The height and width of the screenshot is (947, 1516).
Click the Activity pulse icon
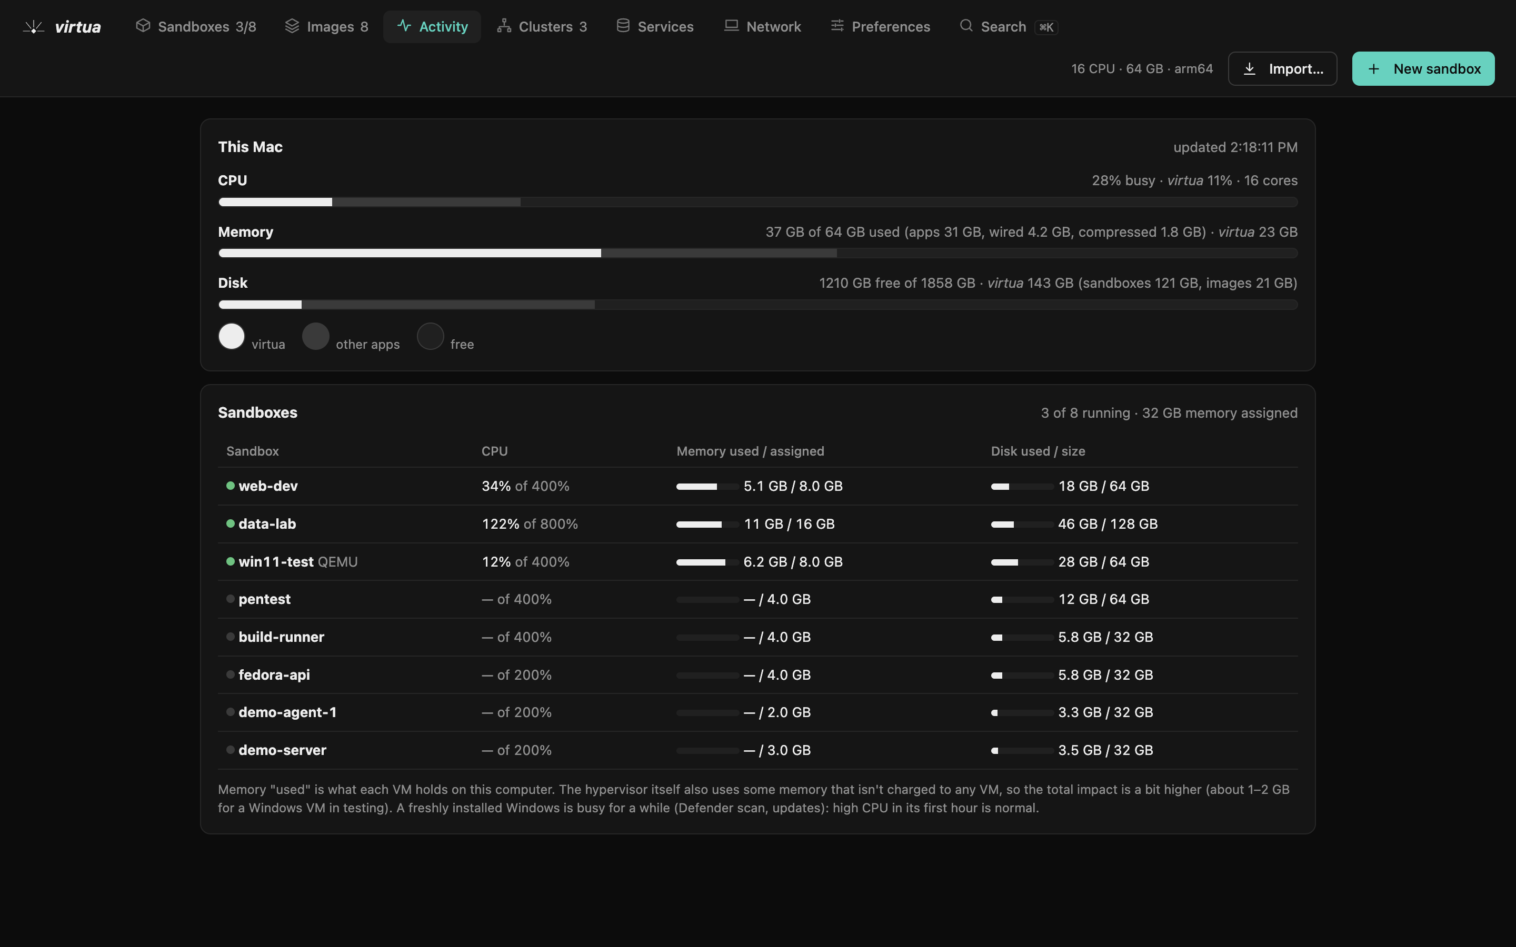404,26
